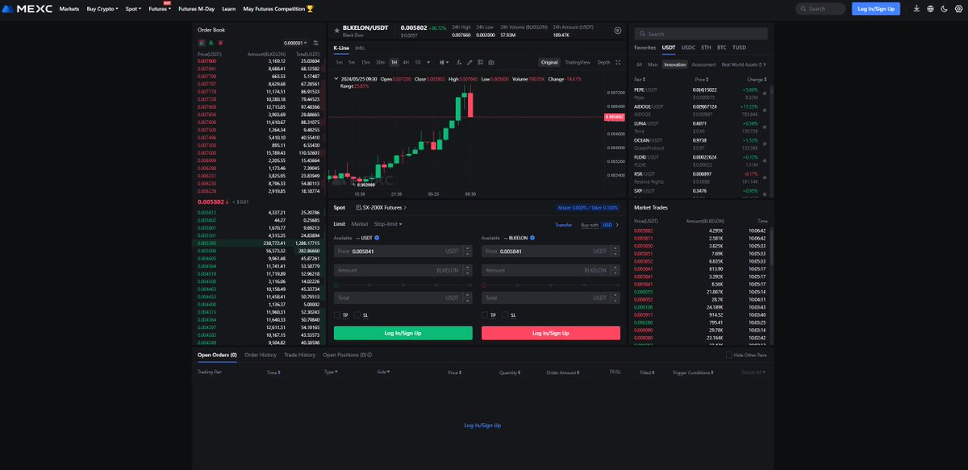Take chart screenshot with camera icon
Viewport: 968px width, 470px height.
pos(491,62)
